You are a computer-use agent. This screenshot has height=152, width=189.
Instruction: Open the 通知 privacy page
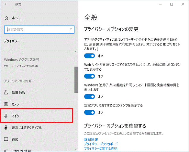pyautogui.click(x=37, y=139)
